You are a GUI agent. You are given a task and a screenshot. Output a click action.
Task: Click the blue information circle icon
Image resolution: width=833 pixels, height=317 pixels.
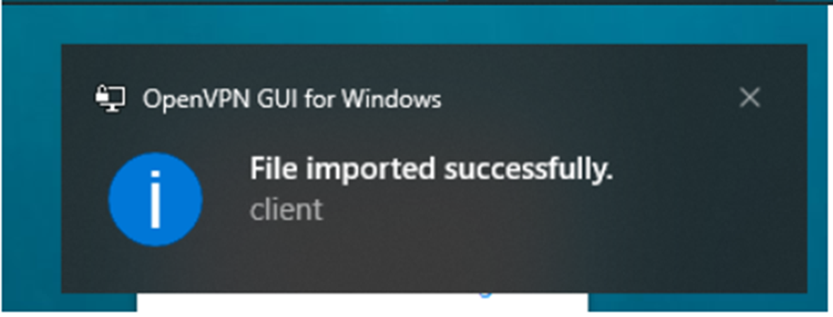pyautogui.click(x=155, y=199)
